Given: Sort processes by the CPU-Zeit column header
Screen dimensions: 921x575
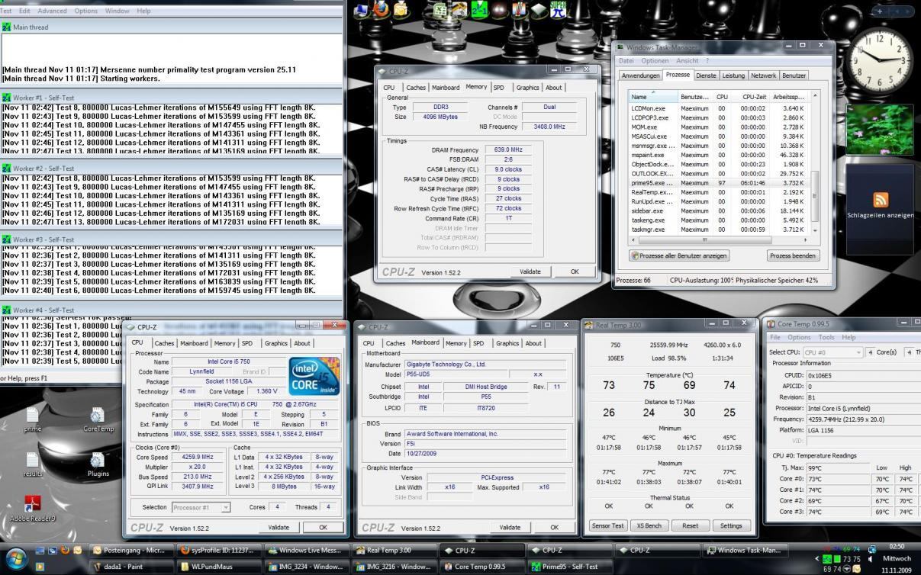Looking at the screenshot, I should pyautogui.click(x=754, y=97).
